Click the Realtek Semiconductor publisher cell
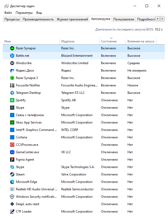Screen dimensions: 168x220 click(77, 189)
